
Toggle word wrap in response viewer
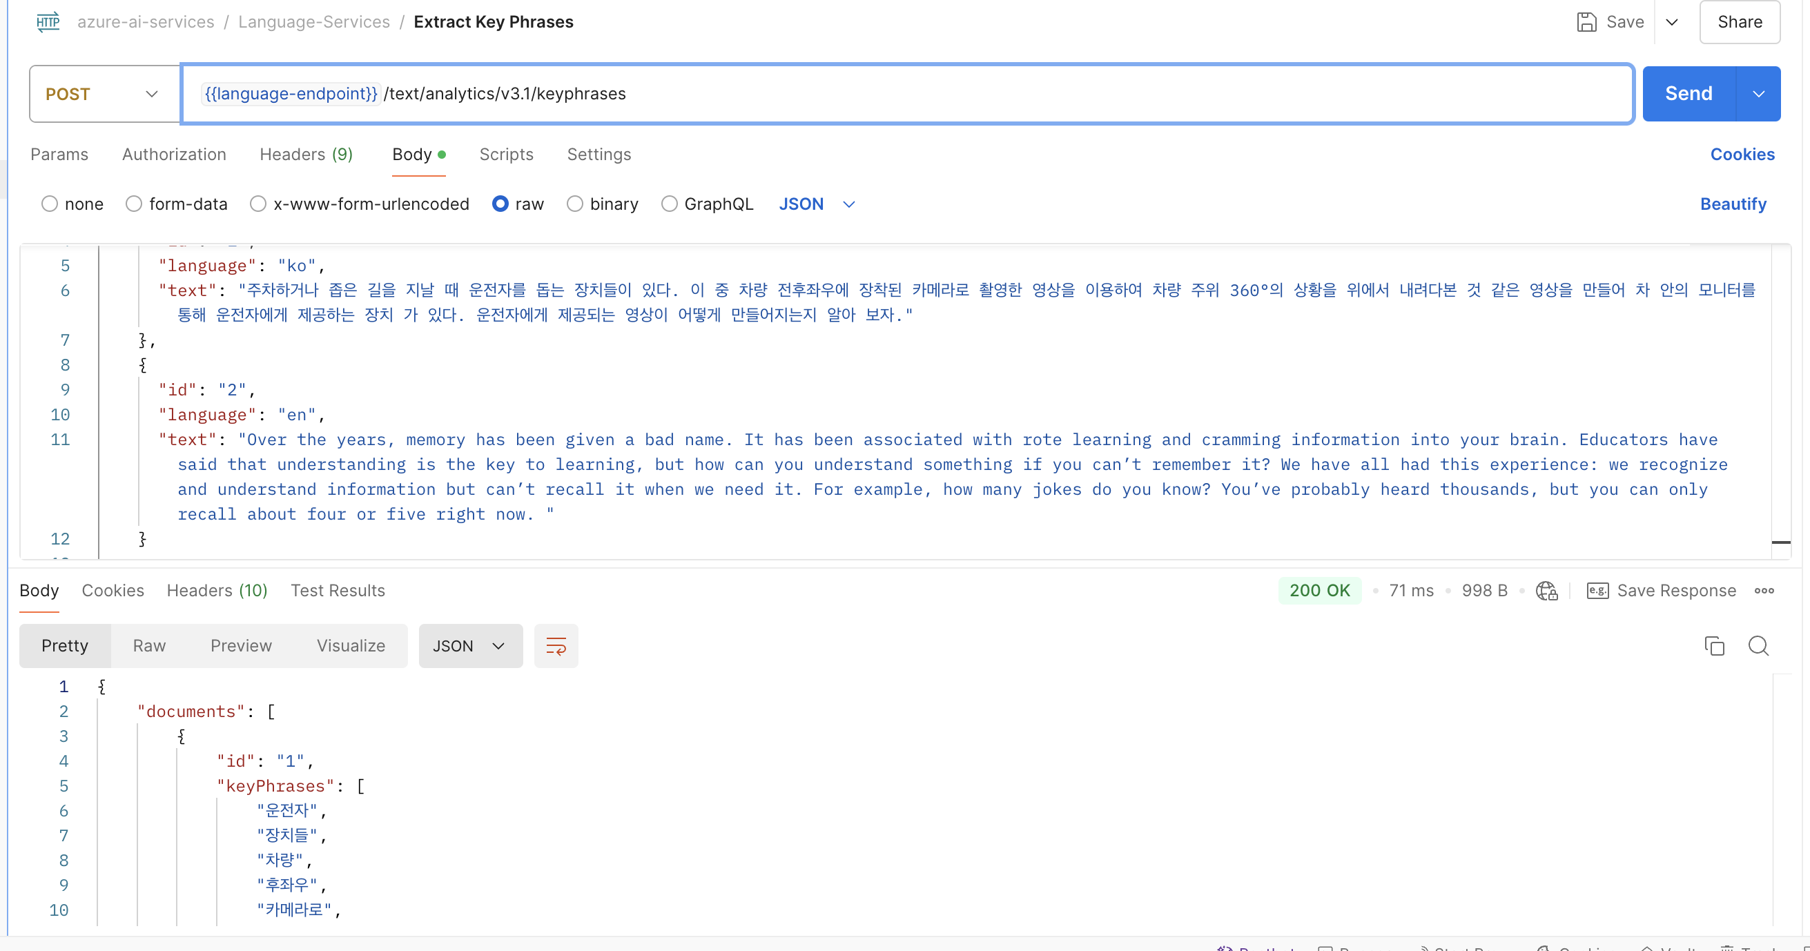pyautogui.click(x=555, y=645)
